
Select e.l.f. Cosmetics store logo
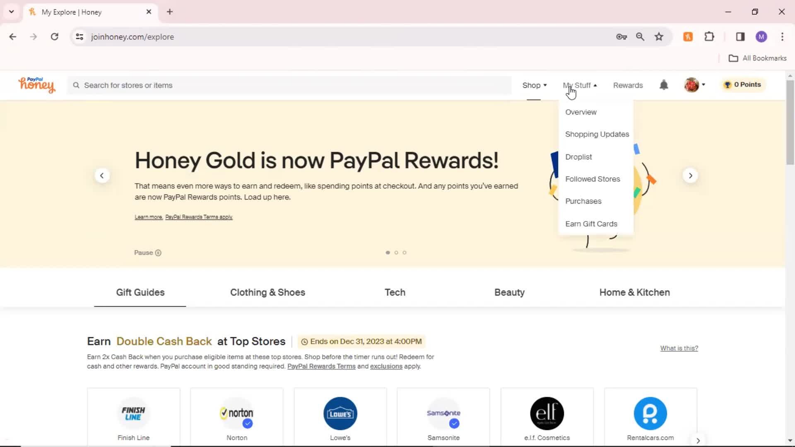pos(547,413)
